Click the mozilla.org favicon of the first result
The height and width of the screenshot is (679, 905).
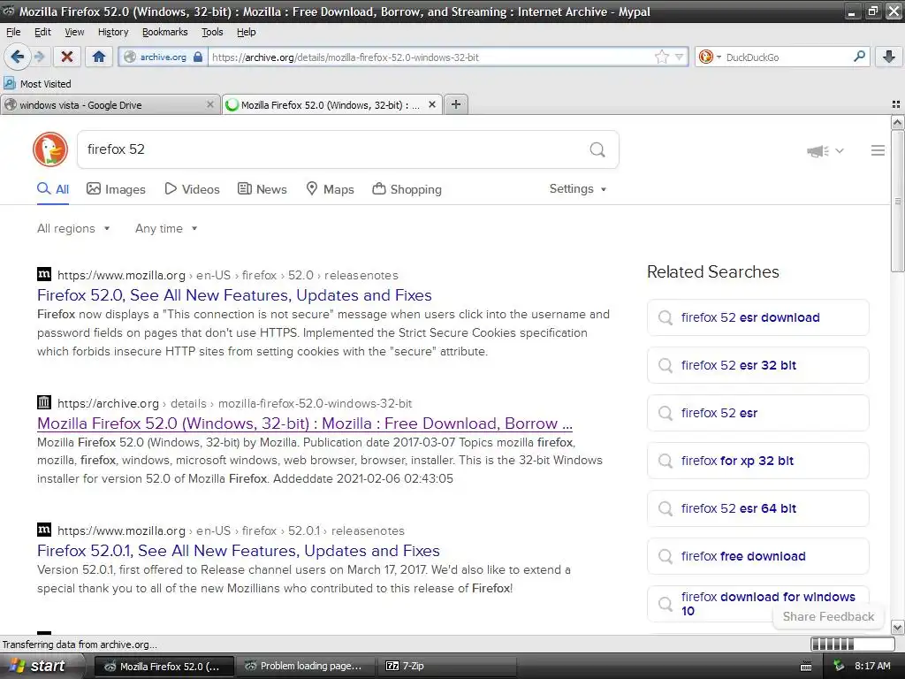pyautogui.click(x=44, y=274)
